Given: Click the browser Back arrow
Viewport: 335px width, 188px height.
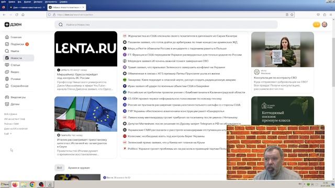Looking at the screenshot, I should (x=4, y=15).
